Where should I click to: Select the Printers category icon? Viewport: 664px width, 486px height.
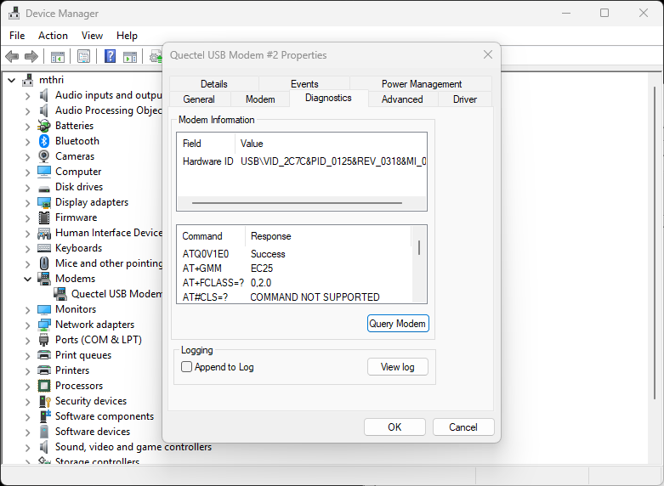click(44, 370)
